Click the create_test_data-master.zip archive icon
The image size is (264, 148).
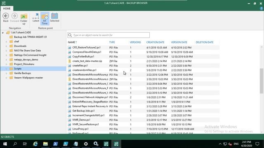tap(69, 61)
